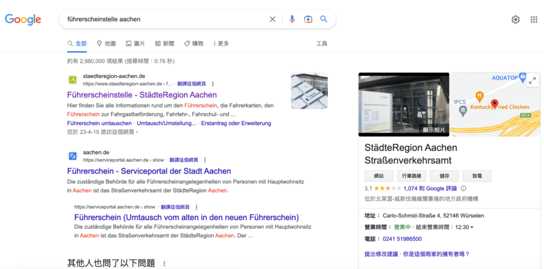544x269 pixels.
Task: Open settings gear icon
Action: click(x=515, y=20)
